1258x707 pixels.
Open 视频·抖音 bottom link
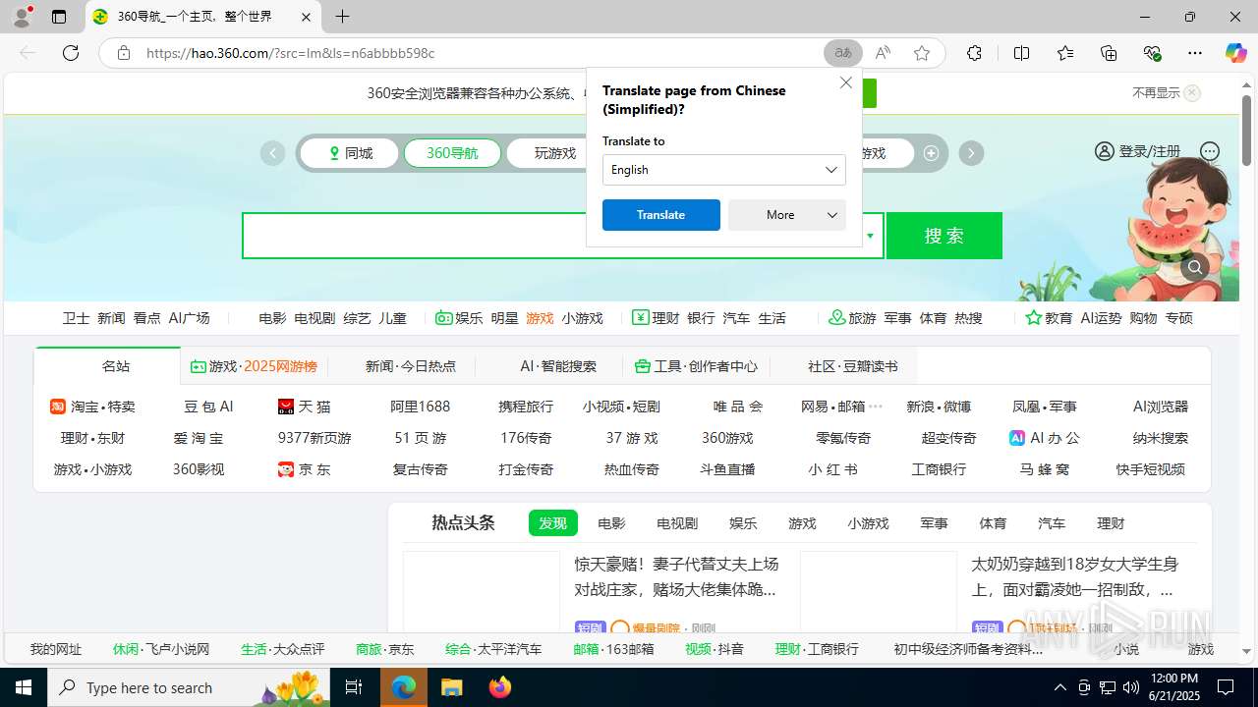(x=715, y=649)
